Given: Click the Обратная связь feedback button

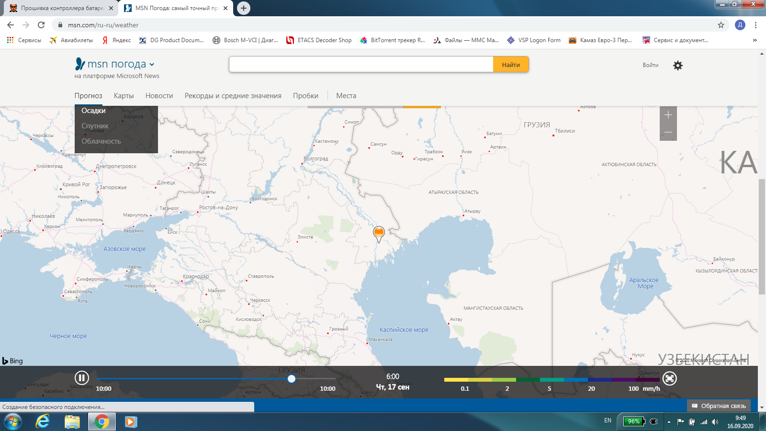Looking at the screenshot, I should tap(719, 406).
